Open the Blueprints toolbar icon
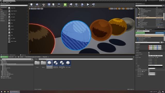Viewport: 165px width, 93px height. tap(71, 5)
